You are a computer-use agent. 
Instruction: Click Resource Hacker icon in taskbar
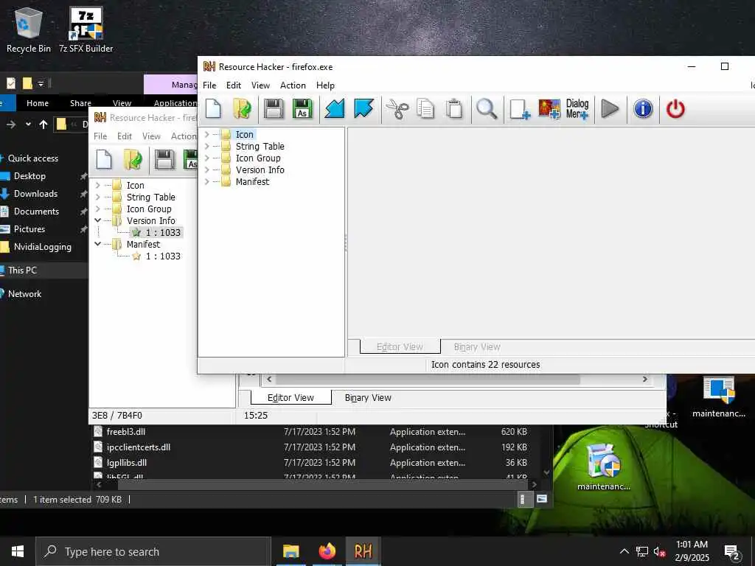363,551
